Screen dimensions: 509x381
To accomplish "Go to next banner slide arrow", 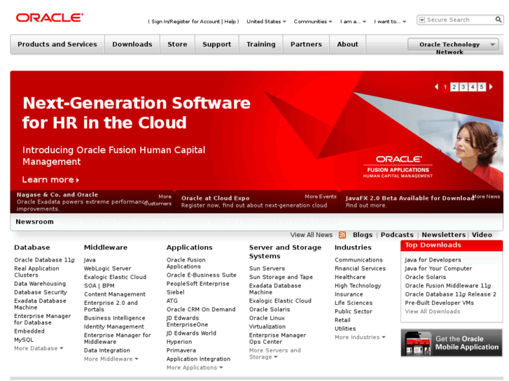I will tap(491, 87).
